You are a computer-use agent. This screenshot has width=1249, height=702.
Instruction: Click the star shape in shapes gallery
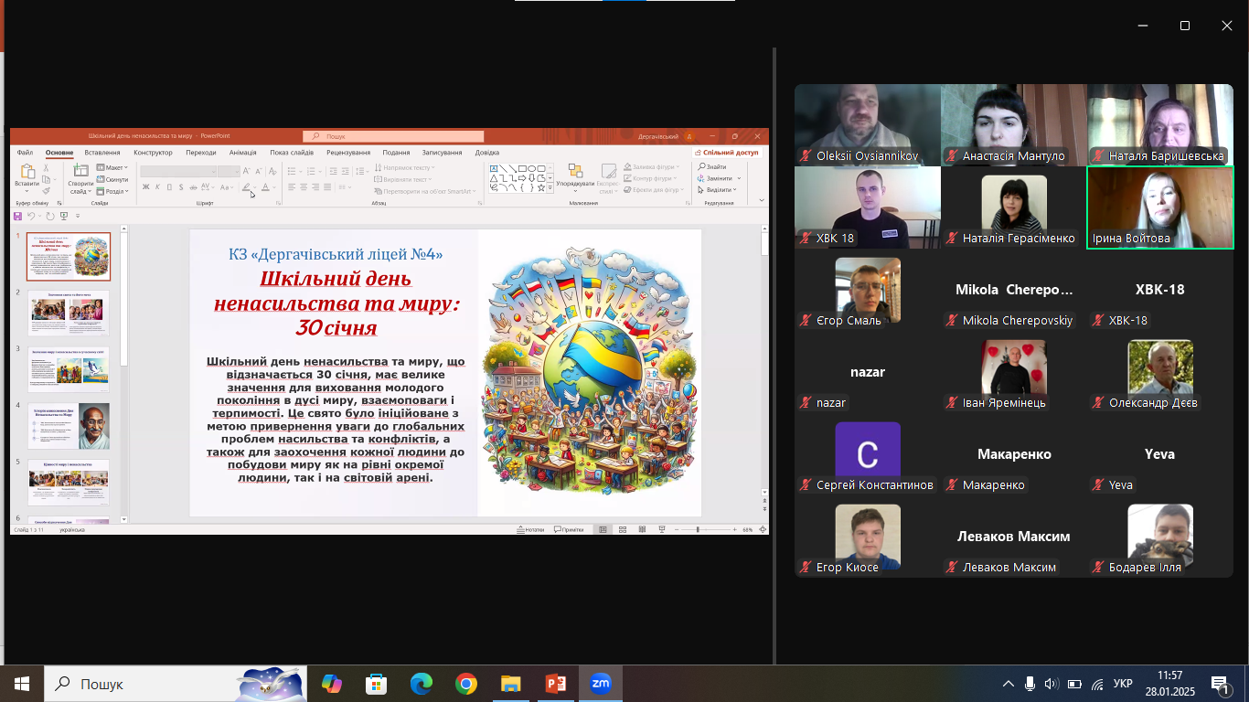coord(541,188)
